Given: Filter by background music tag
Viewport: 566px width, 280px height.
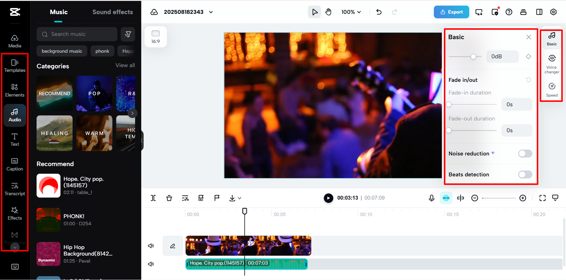Looking at the screenshot, I should (x=62, y=51).
